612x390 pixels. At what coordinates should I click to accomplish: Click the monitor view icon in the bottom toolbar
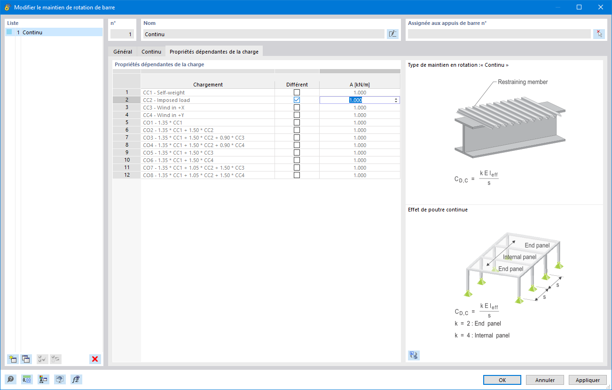tap(60, 380)
